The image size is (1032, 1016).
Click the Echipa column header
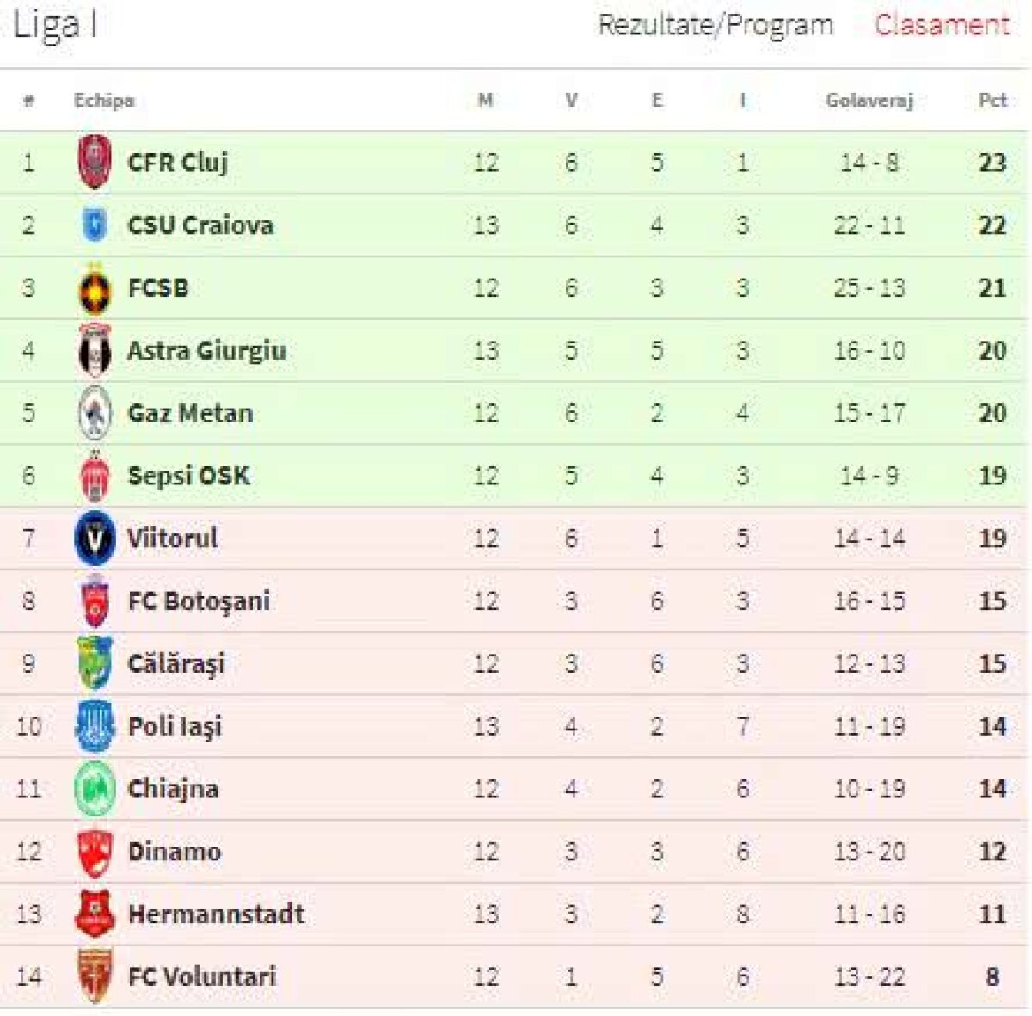coord(105,100)
